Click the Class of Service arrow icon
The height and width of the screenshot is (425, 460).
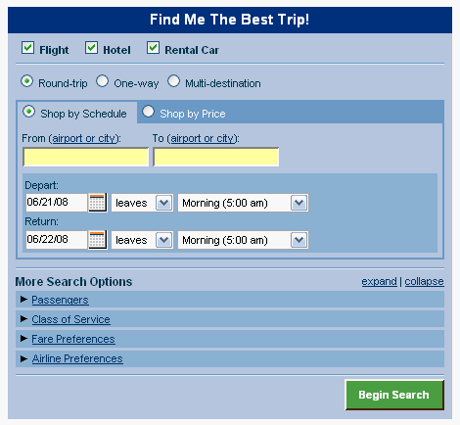23,319
